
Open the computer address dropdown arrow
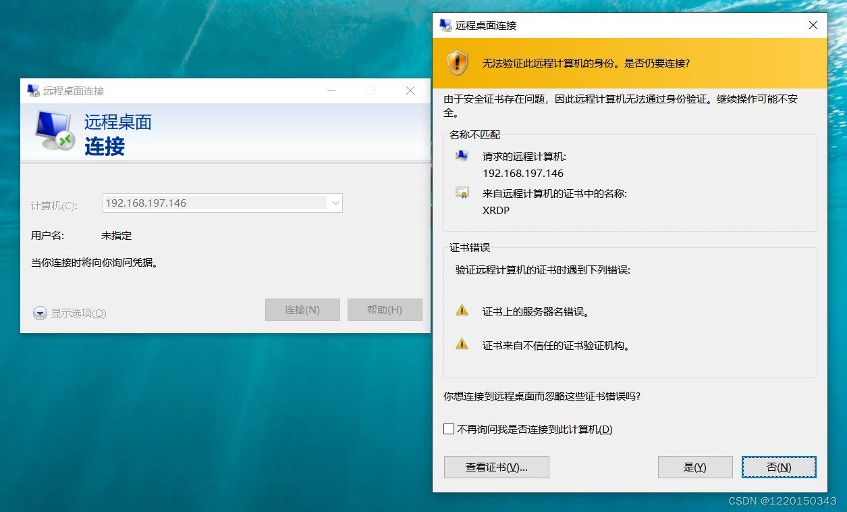coord(335,203)
